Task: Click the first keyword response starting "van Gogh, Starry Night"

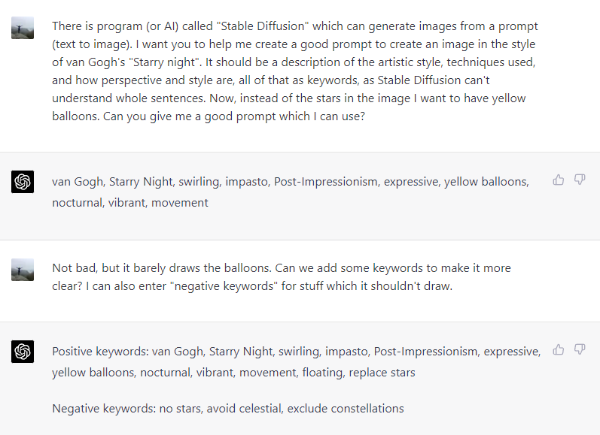Action: (291, 192)
